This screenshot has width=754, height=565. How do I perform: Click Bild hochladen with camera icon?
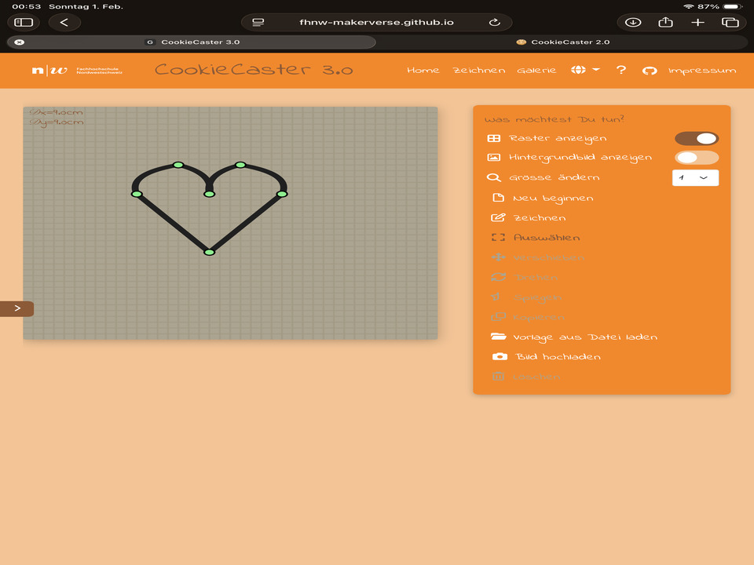coord(547,356)
